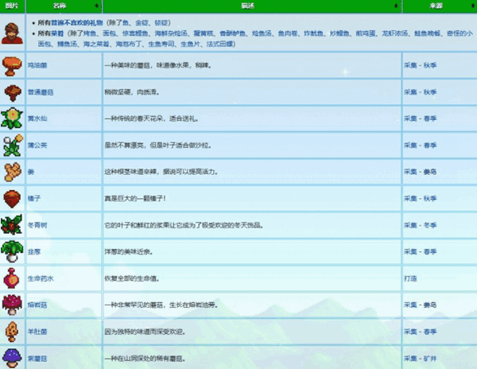The width and height of the screenshot is (477, 369).
Task: Click the Magma Cap (熔岩菇) icon
Action: 12,305
